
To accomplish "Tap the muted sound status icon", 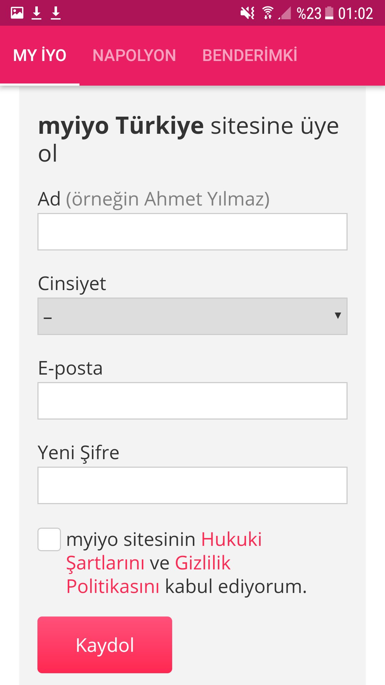I will 247,13.
